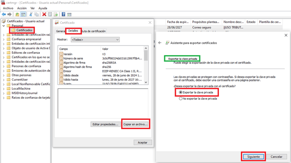Select the Certificados folder under Personal

tap(22, 30)
